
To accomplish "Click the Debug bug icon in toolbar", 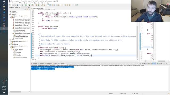I will (x=23, y=5).
